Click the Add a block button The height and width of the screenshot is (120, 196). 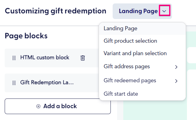coord(58,106)
